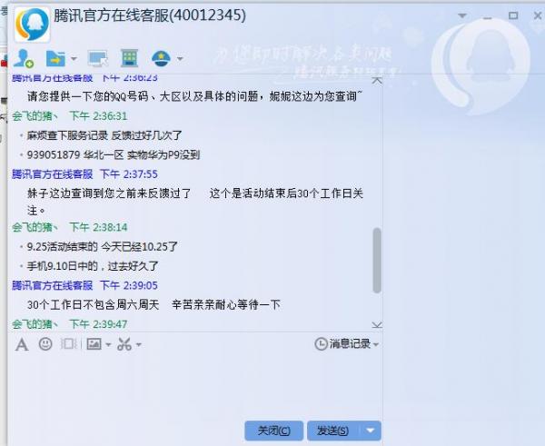
Task: Open the title bar menu triangle
Action: pyautogui.click(x=462, y=15)
